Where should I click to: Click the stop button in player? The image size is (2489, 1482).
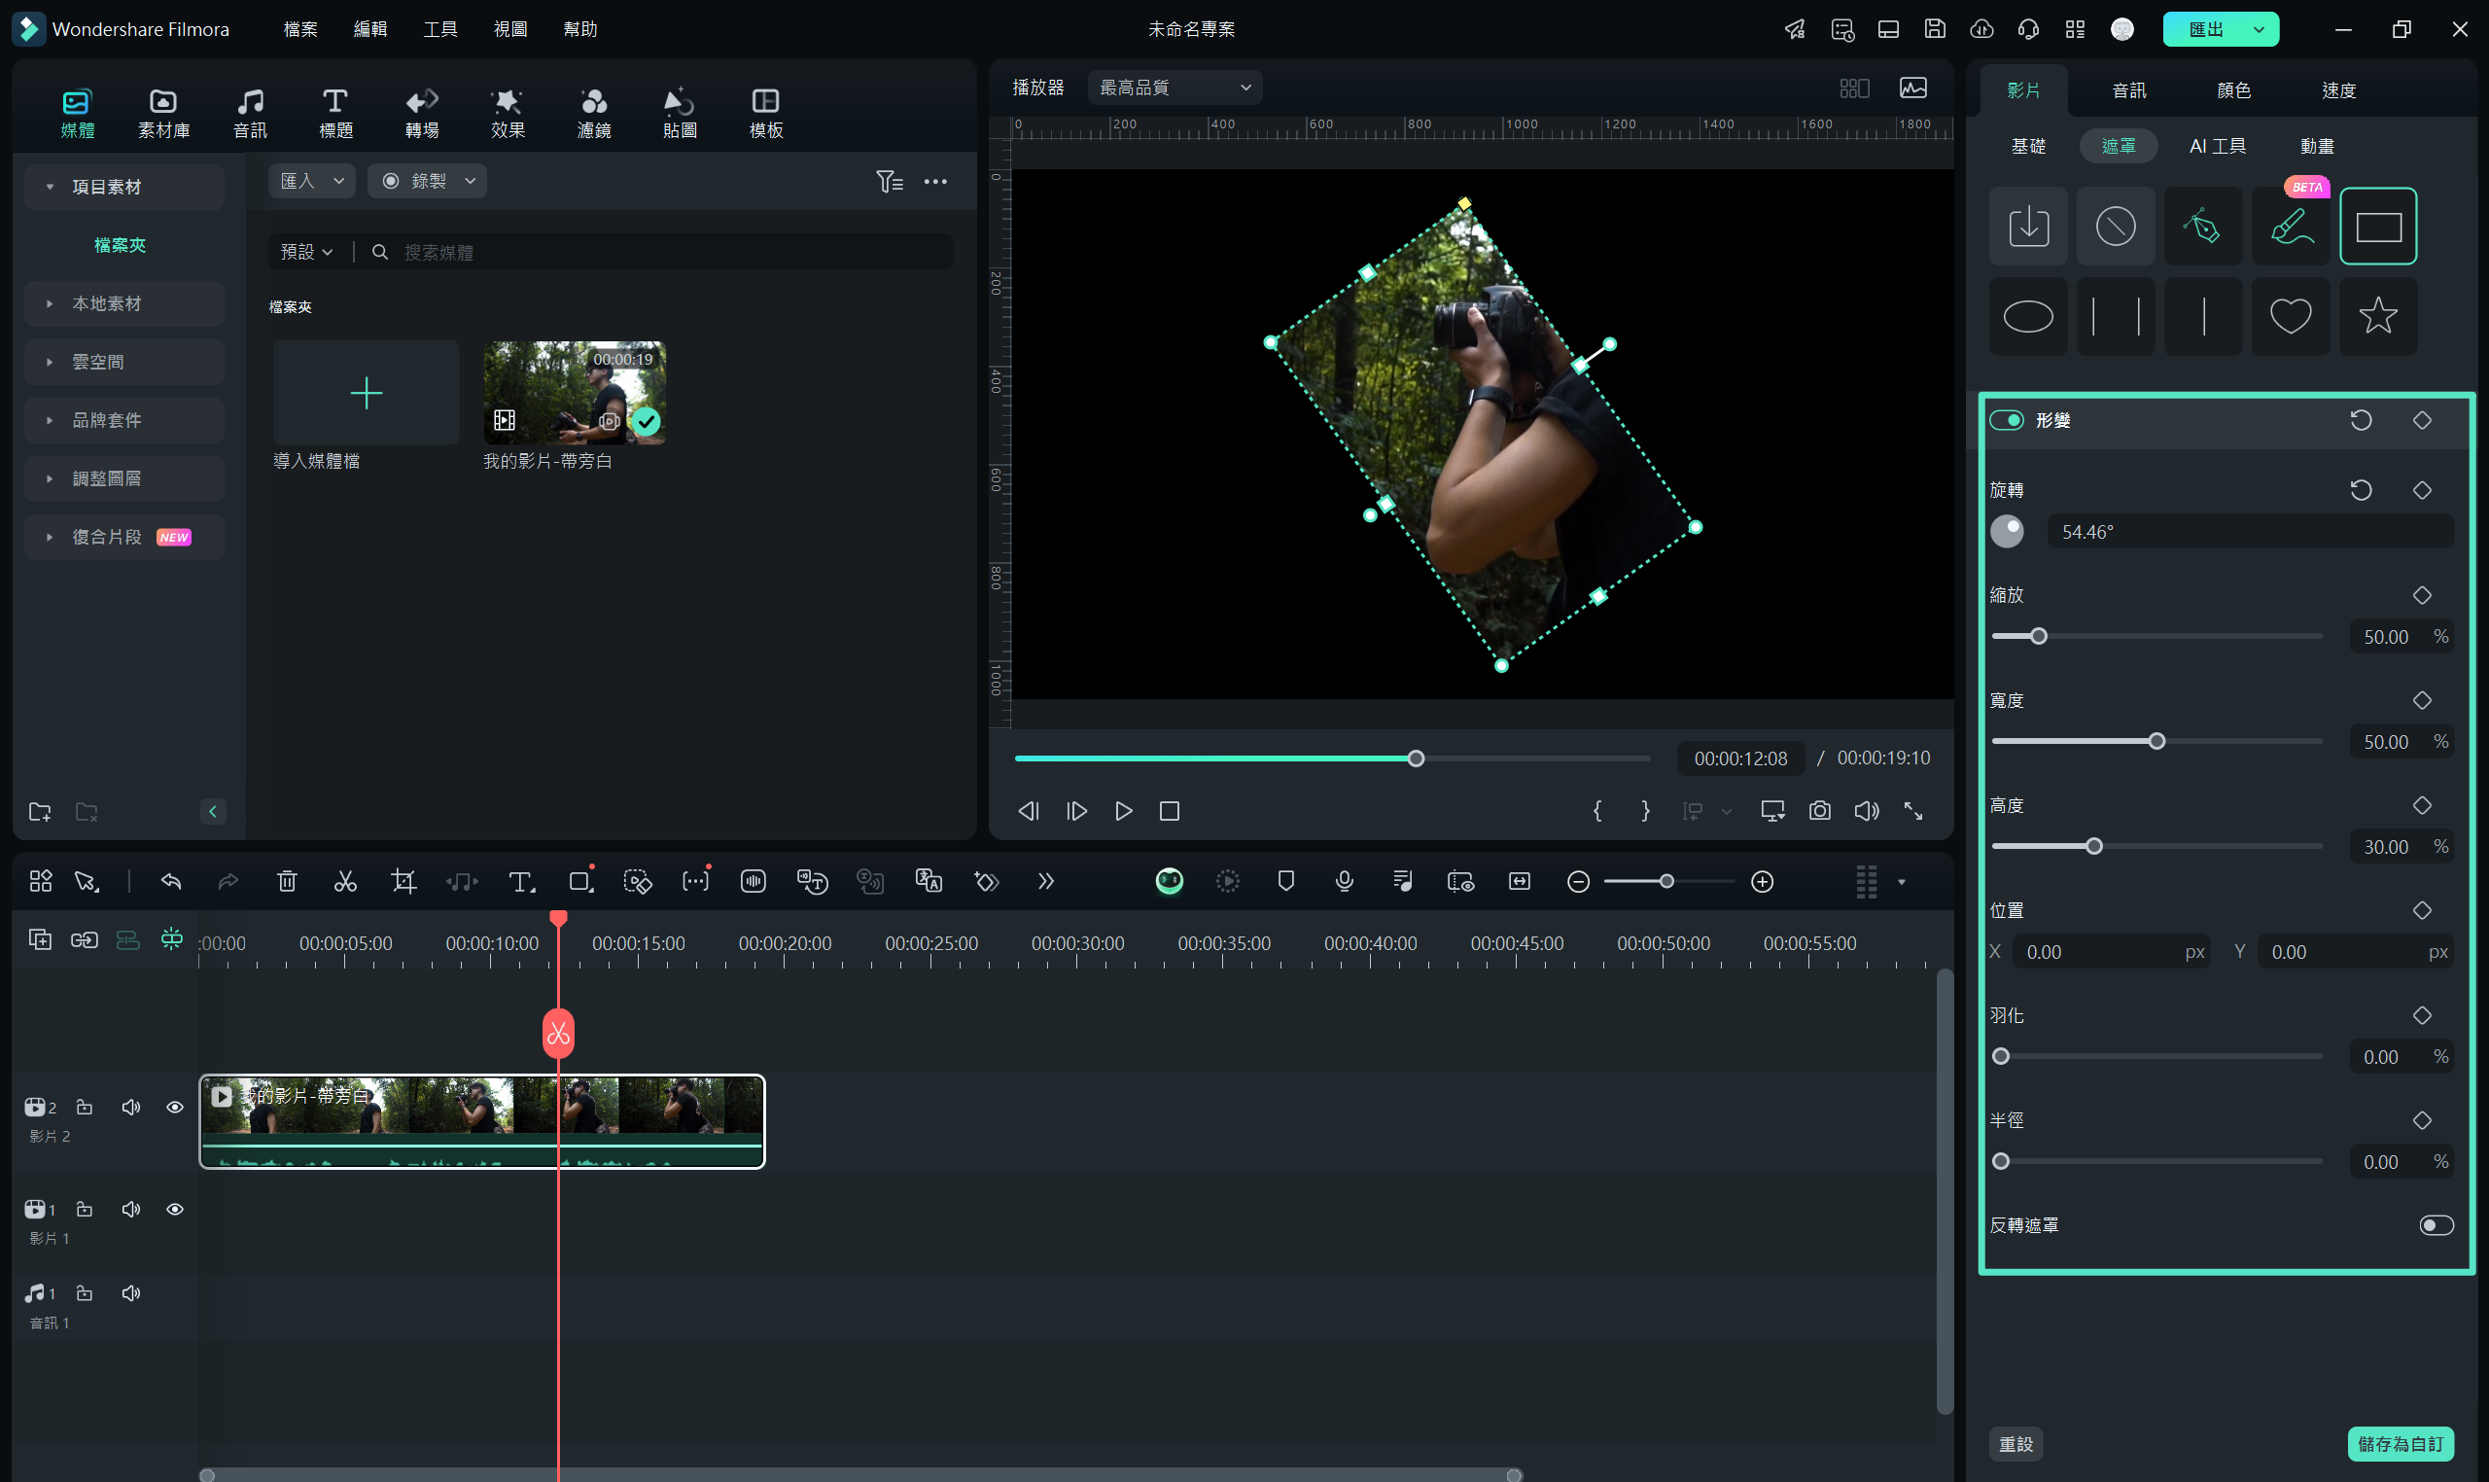[x=1169, y=811]
